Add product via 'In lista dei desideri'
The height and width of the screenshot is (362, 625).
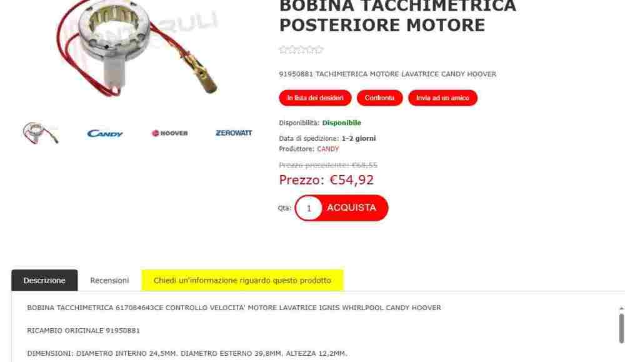point(315,98)
